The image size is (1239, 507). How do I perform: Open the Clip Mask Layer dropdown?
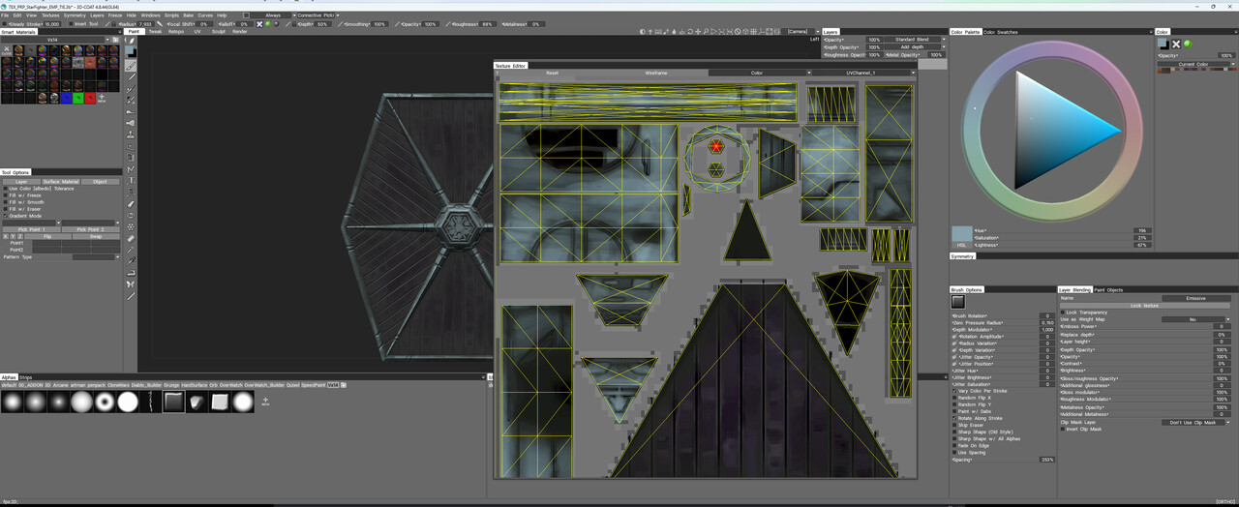tap(1196, 423)
